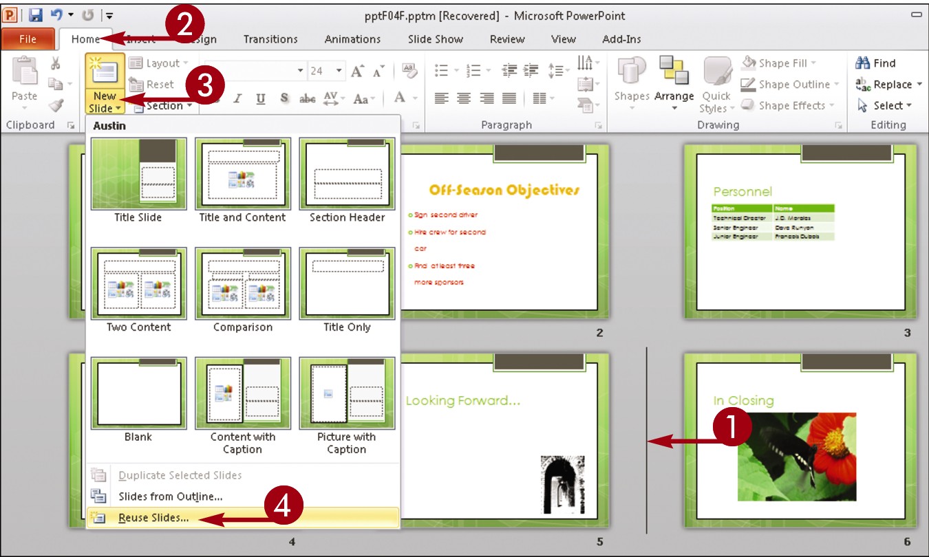Select the Picture with Caption layout
The height and width of the screenshot is (557, 929).
point(347,406)
